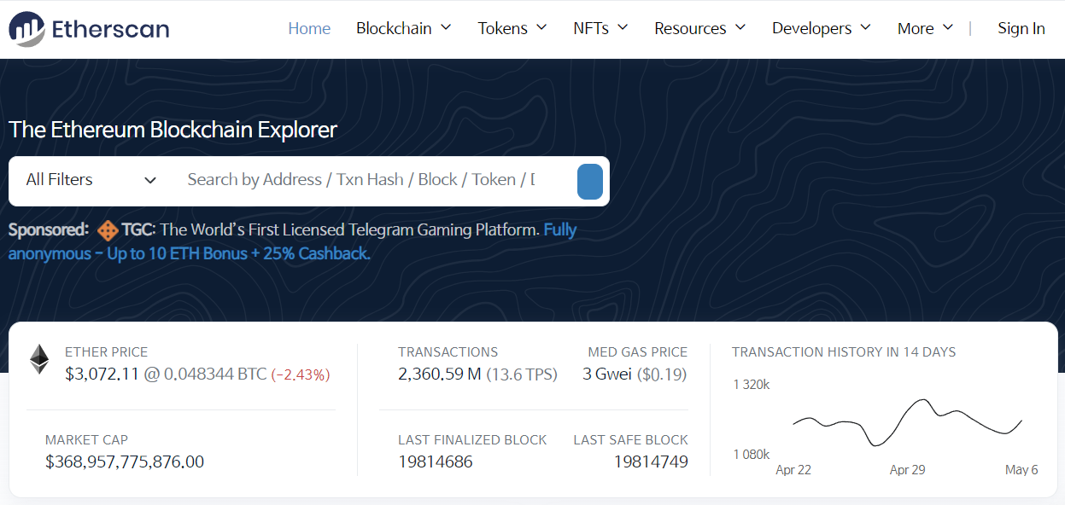Click the LAST FINALIZED BLOCK label

coord(472,440)
